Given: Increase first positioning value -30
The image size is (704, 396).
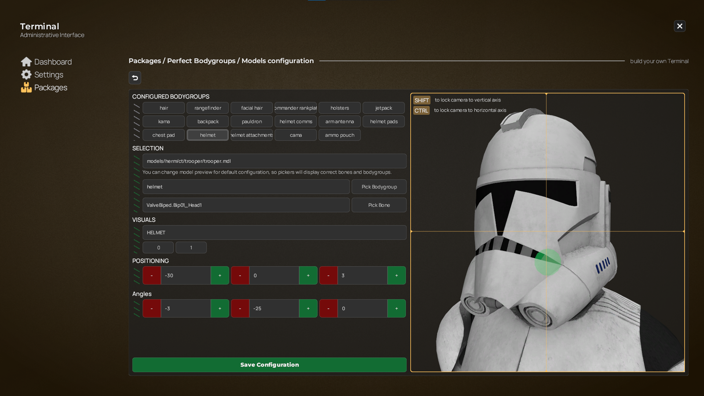Looking at the screenshot, I should 220,275.
